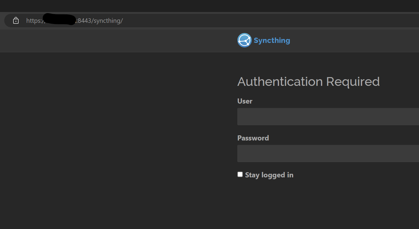This screenshot has width=419, height=229.
Task: Click inside the Password field
Action: pyautogui.click(x=327, y=153)
